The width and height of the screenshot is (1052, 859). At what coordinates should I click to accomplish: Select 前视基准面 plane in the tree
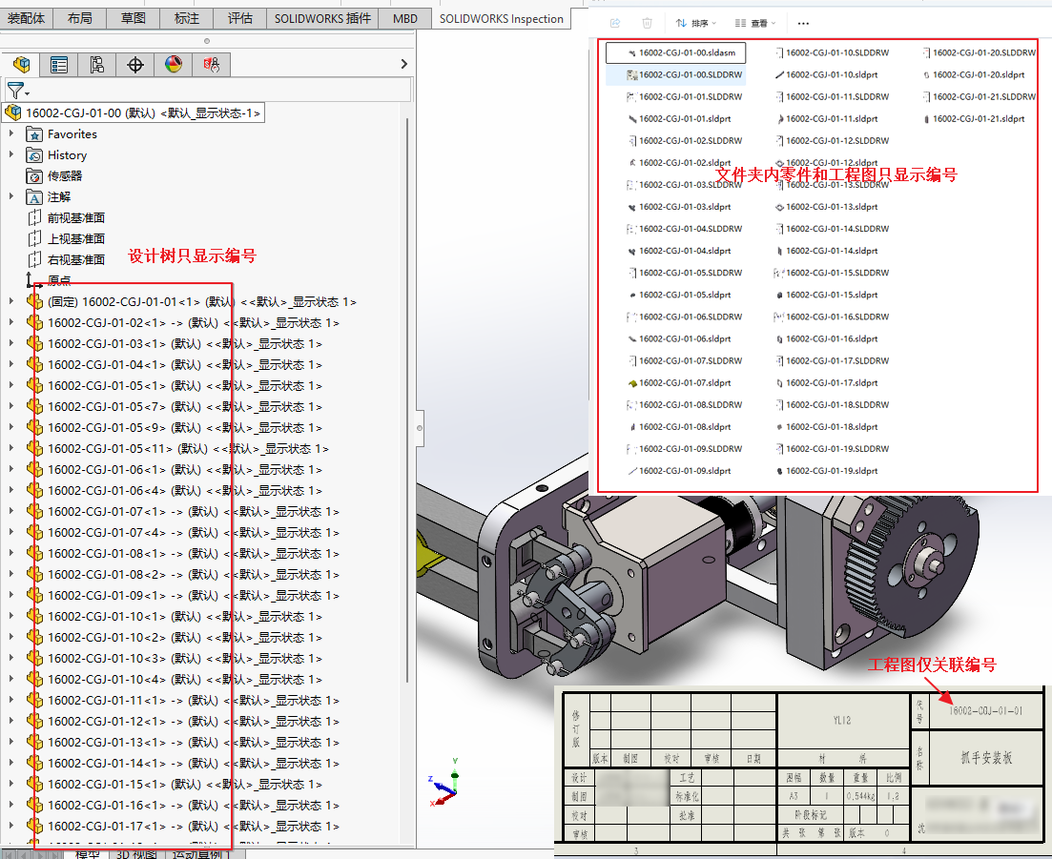pyautogui.click(x=75, y=218)
